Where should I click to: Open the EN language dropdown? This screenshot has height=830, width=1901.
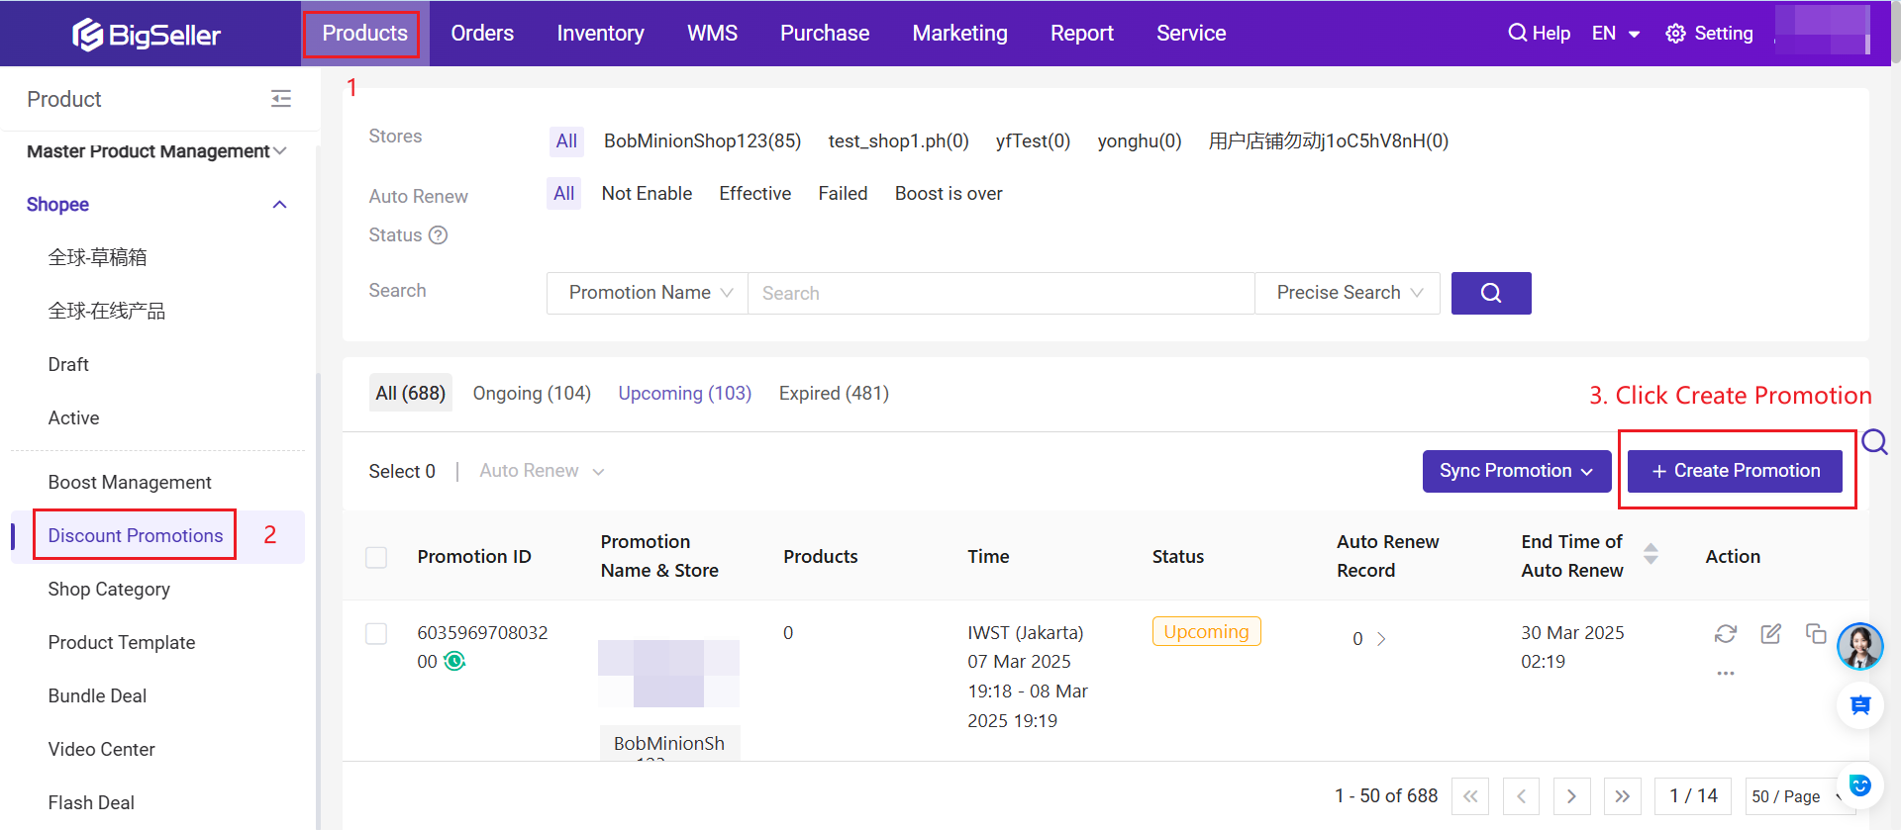(1616, 33)
